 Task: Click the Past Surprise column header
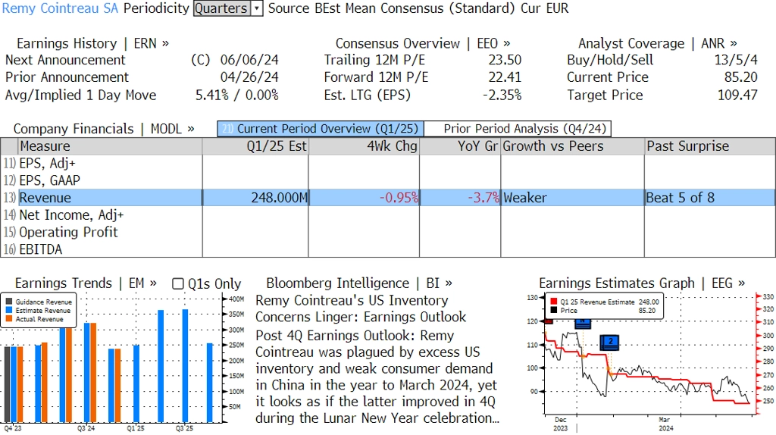(709, 146)
